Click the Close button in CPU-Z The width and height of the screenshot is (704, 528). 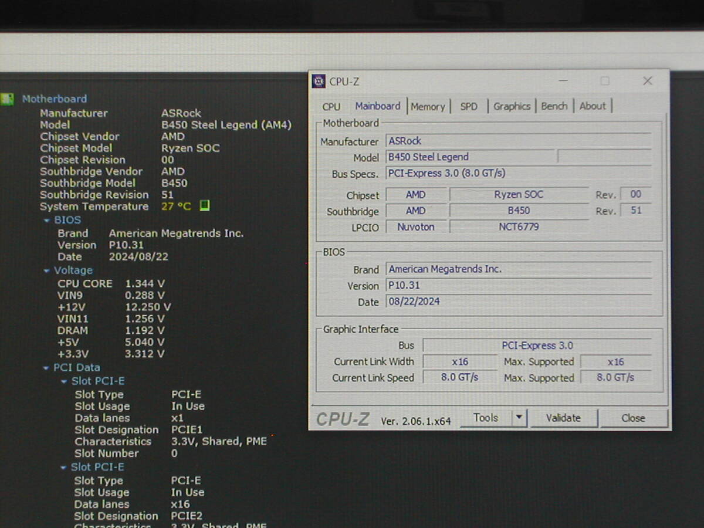tap(634, 418)
